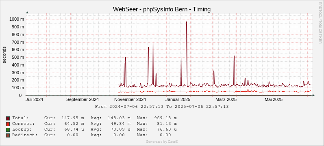Click the '600 m' y-axis value

tap(18, 50)
